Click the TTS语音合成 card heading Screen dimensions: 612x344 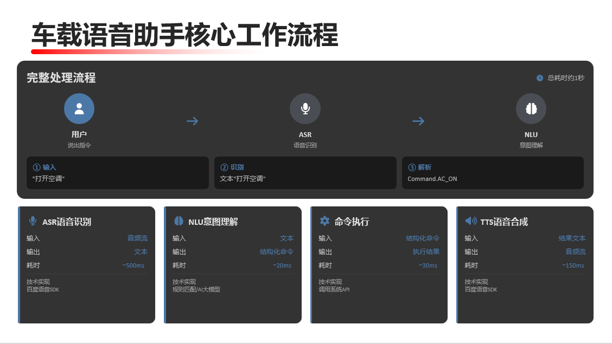point(504,222)
